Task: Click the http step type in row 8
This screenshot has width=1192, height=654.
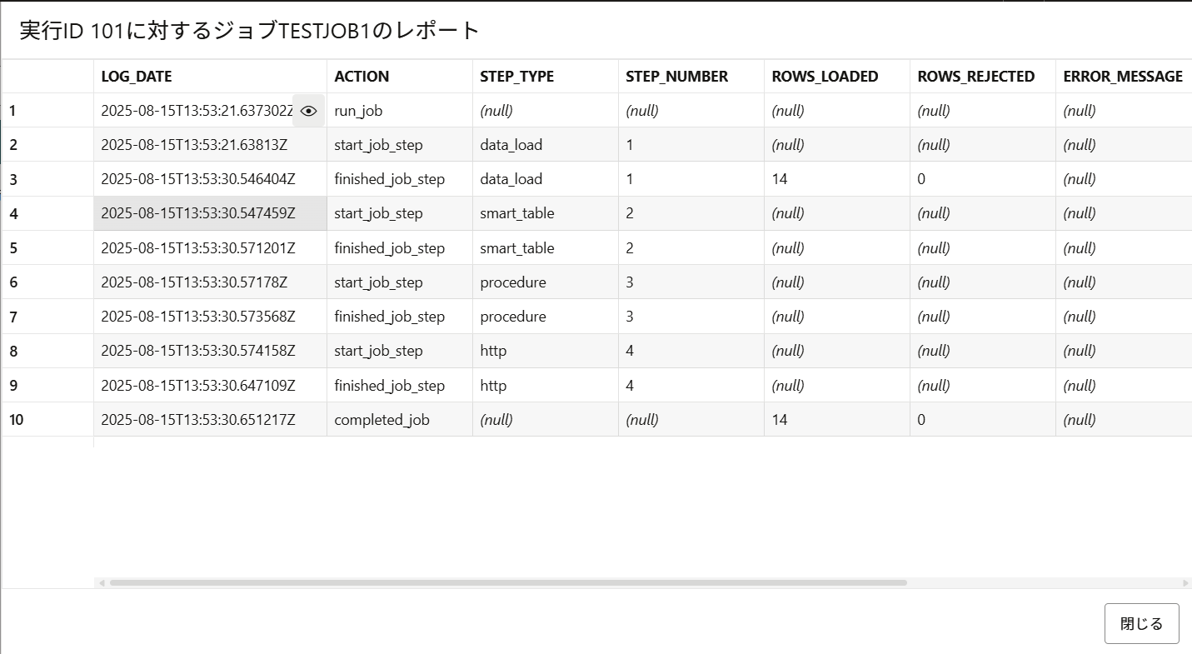Action: [545, 352]
